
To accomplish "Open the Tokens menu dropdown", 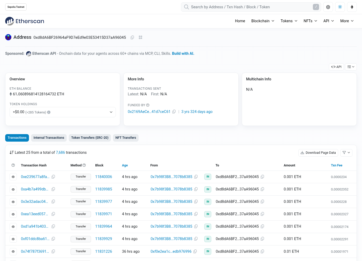I will pos(289,21).
